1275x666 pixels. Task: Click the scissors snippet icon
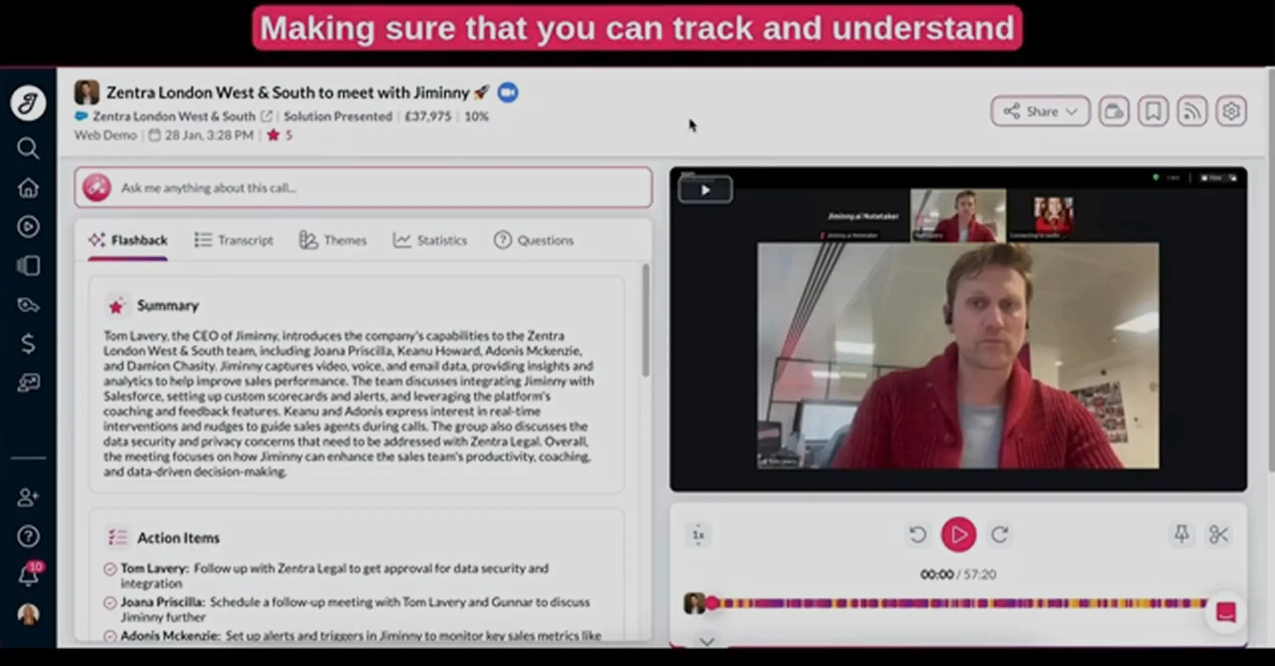pos(1218,534)
